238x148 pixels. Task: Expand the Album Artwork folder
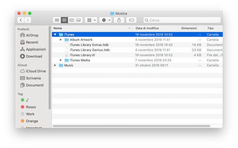pyautogui.click(x=61, y=40)
